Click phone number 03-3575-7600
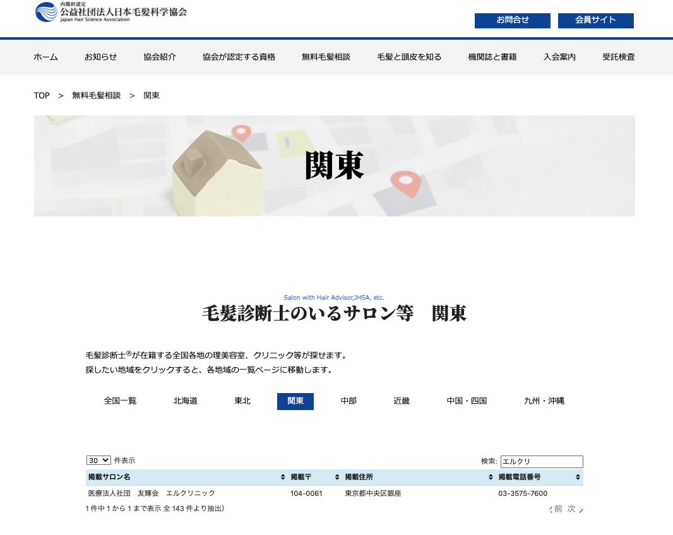The width and height of the screenshot is (673, 535). (523, 493)
